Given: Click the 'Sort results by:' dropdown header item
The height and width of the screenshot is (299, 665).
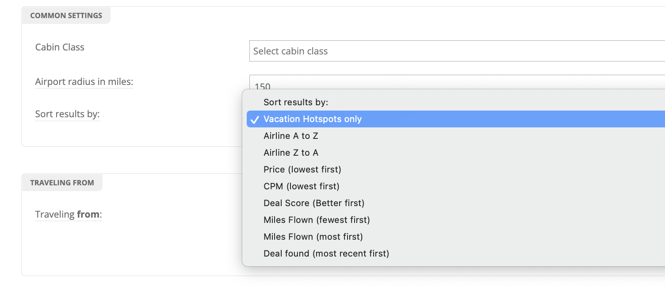Looking at the screenshot, I should (x=295, y=102).
